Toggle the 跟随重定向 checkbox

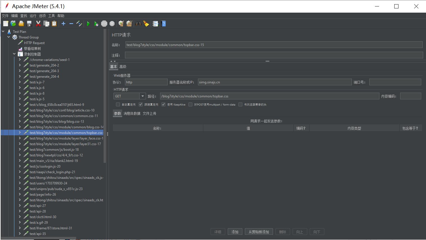pyautogui.click(x=141, y=104)
